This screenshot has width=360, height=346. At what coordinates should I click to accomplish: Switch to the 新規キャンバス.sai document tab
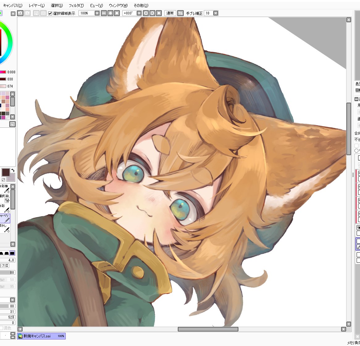pos(42,336)
